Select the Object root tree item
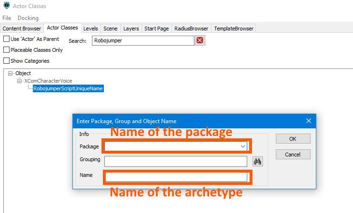353x213 pixels. coord(23,73)
